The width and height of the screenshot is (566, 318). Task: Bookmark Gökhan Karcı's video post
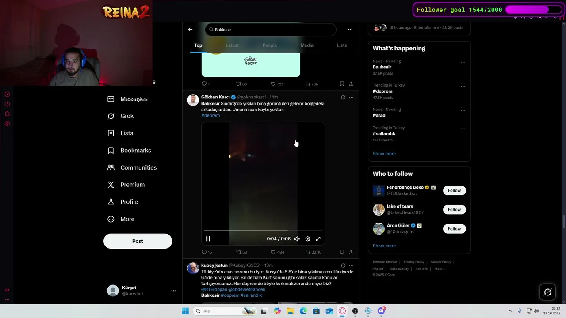click(x=342, y=252)
